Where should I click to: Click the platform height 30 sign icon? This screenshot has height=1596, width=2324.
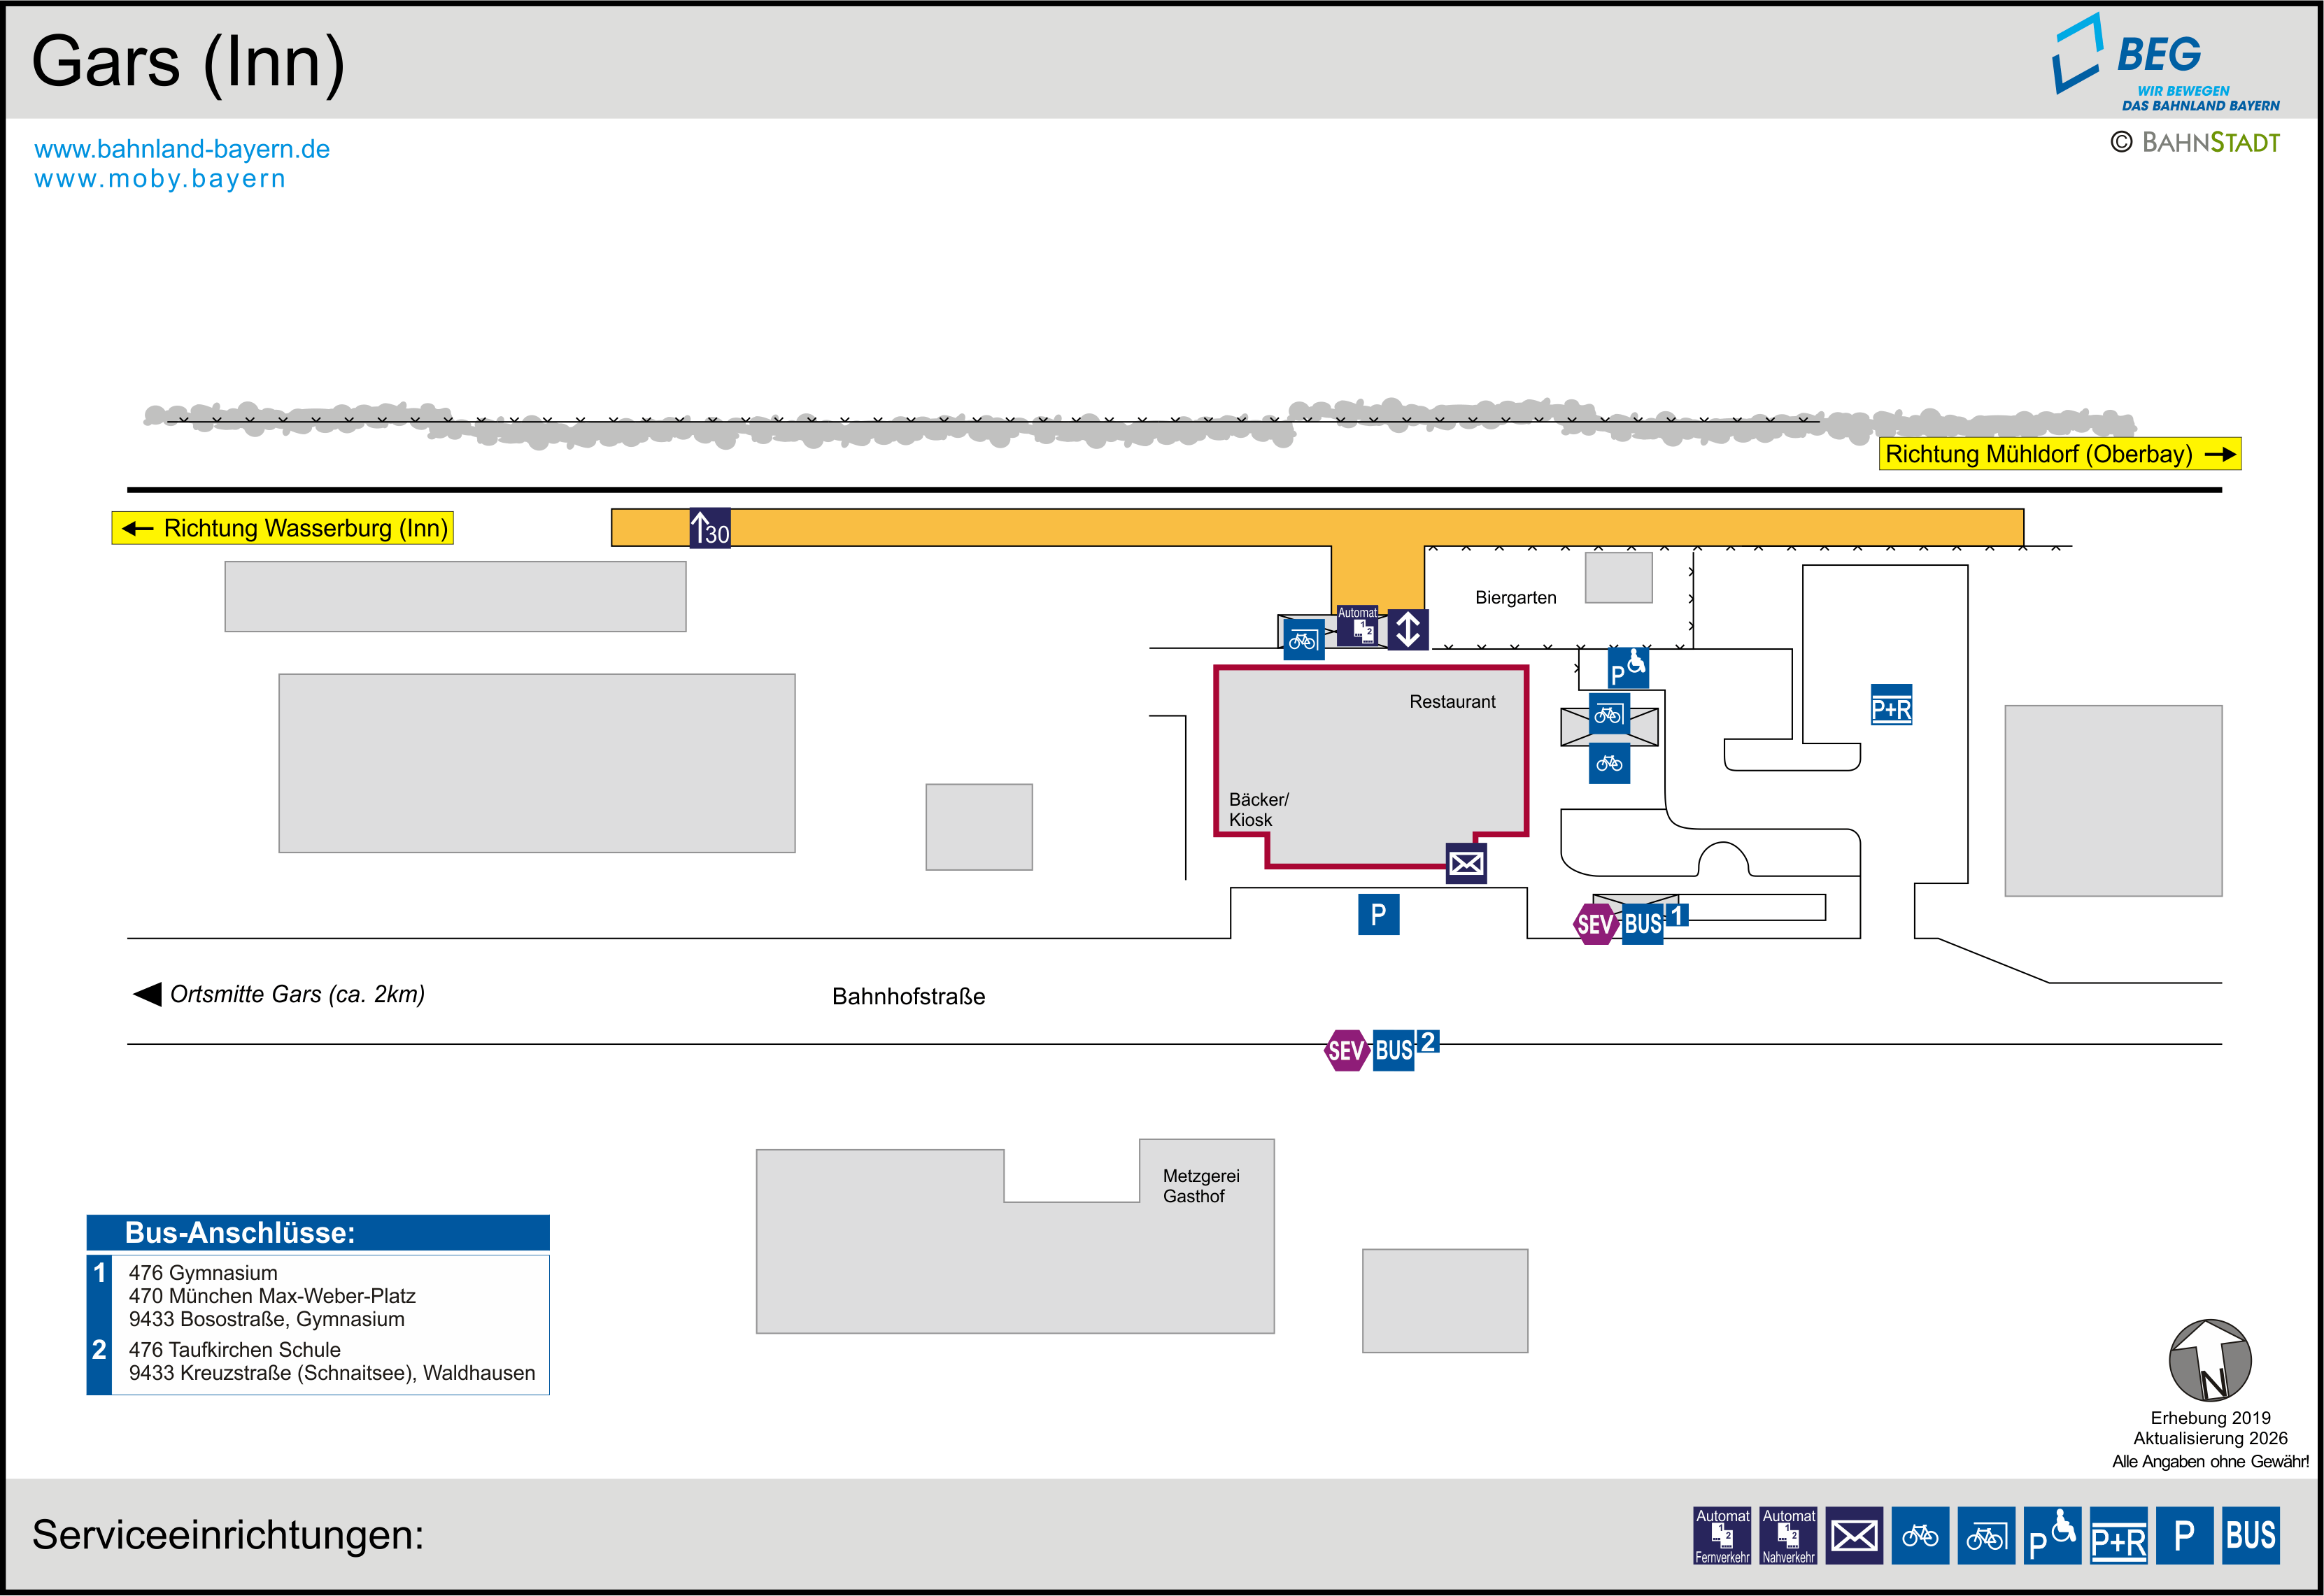point(710,528)
